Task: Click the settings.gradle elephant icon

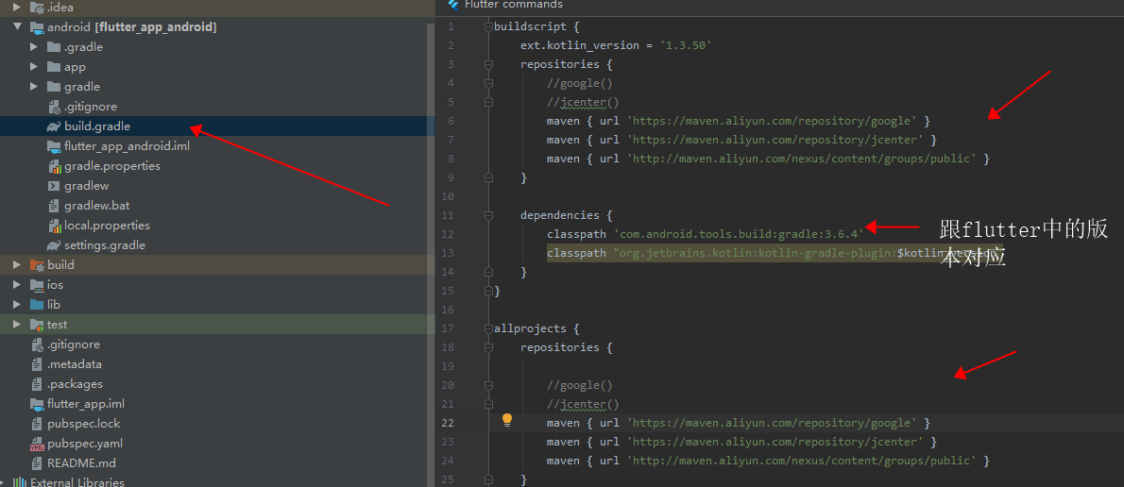Action: pos(53,245)
